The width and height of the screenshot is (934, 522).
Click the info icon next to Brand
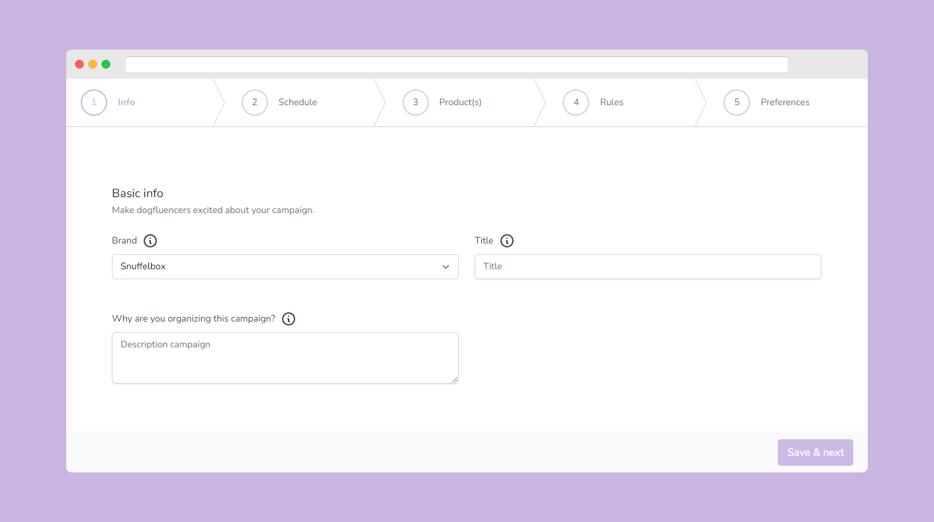pos(150,241)
